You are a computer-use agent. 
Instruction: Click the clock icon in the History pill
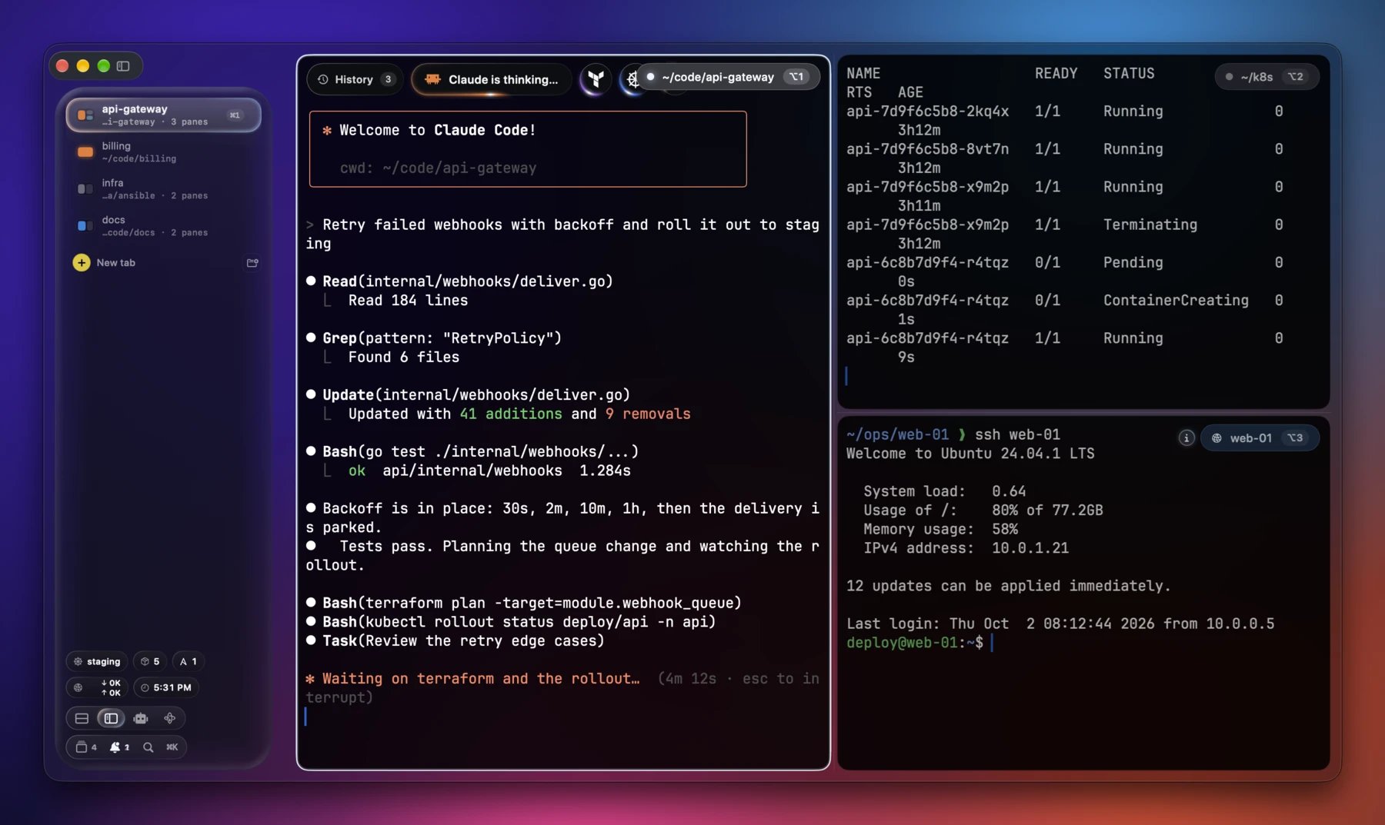[323, 79]
